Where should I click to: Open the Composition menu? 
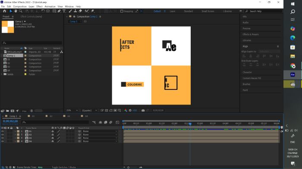coord(20,6)
